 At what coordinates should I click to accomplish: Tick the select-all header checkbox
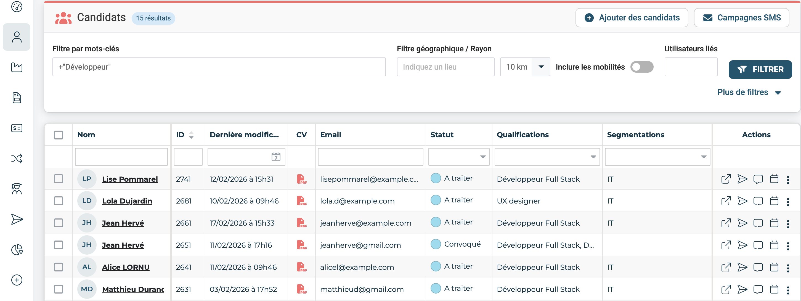click(x=59, y=135)
